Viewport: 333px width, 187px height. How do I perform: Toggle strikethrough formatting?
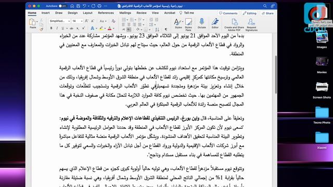click(72, 28)
